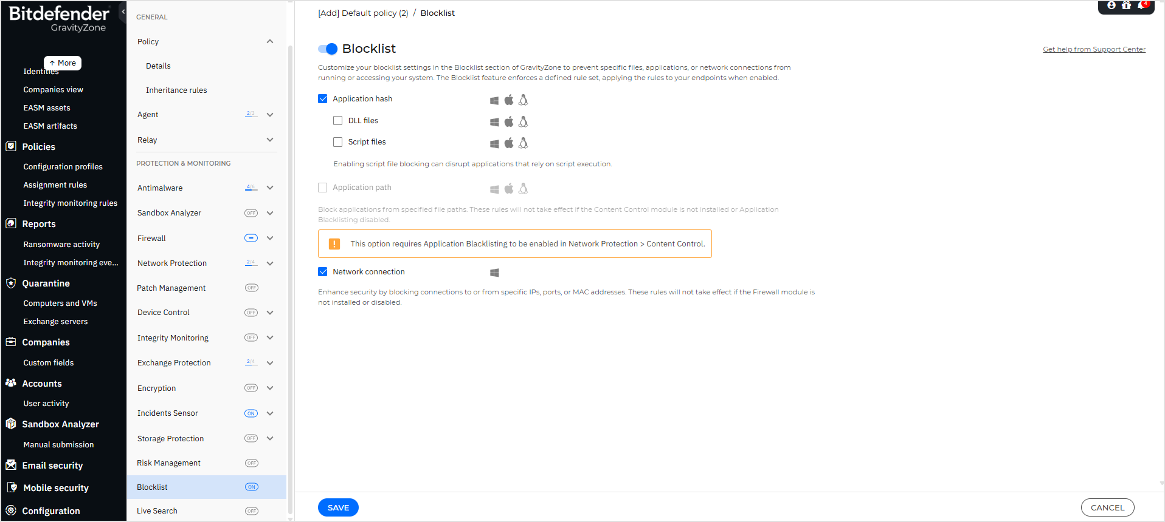Click the orange warning icon in notice
Viewport: 1165px width, 522px height.
334,244
